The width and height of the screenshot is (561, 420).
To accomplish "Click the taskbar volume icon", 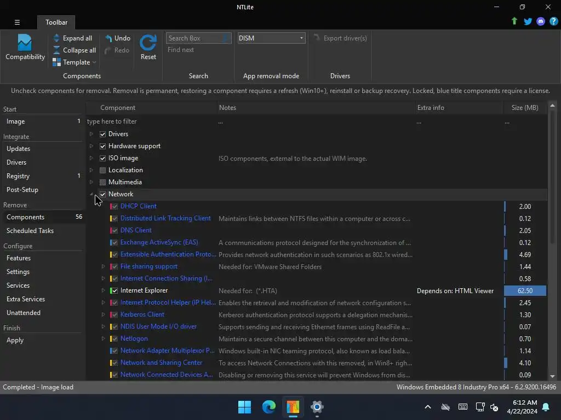I will click(x=494, y=407).
